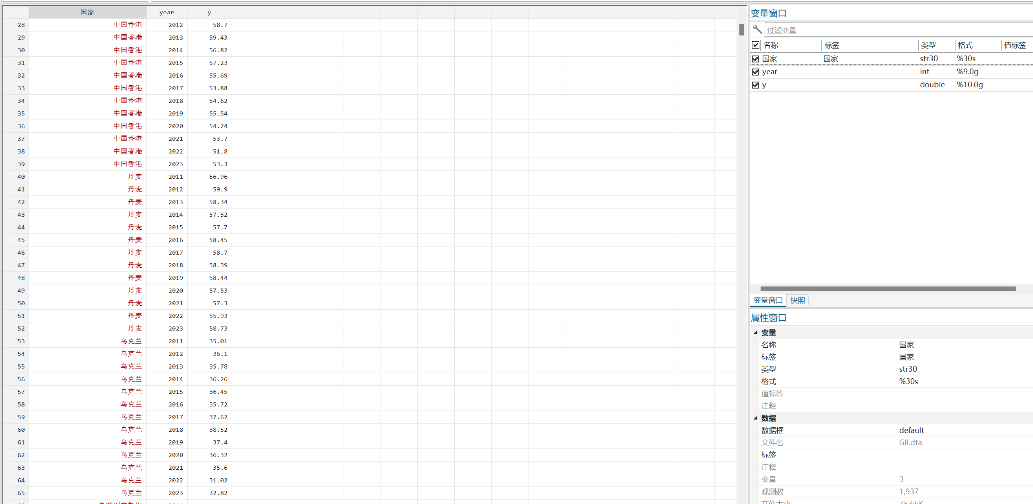
Task: Collapse the 变量 properties section
Action: click(x=756, y=332)
